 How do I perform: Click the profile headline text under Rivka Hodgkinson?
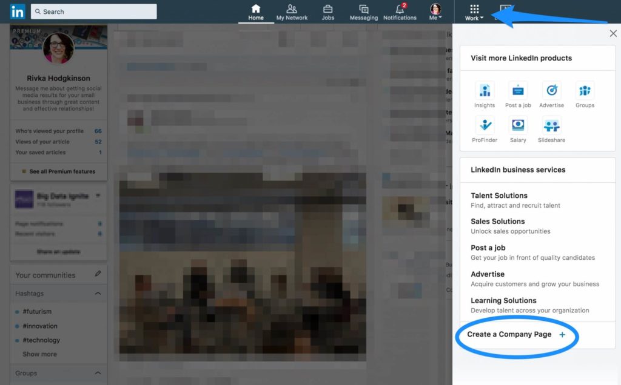click(x=59, y=99)
